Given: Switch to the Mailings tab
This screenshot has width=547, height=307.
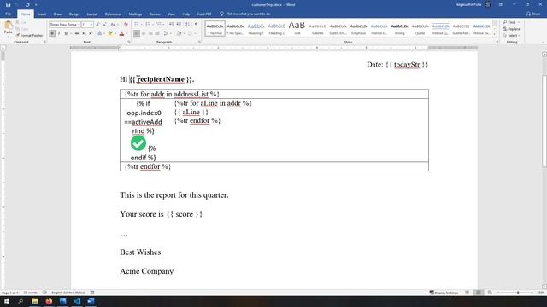Looking at the screenshot, I should click(135, 14).
